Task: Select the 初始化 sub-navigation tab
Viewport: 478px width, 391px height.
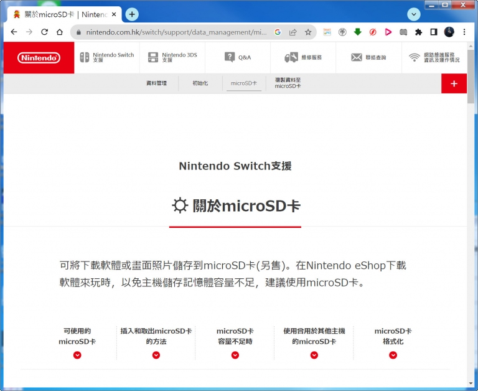Action: coord(200,83)
